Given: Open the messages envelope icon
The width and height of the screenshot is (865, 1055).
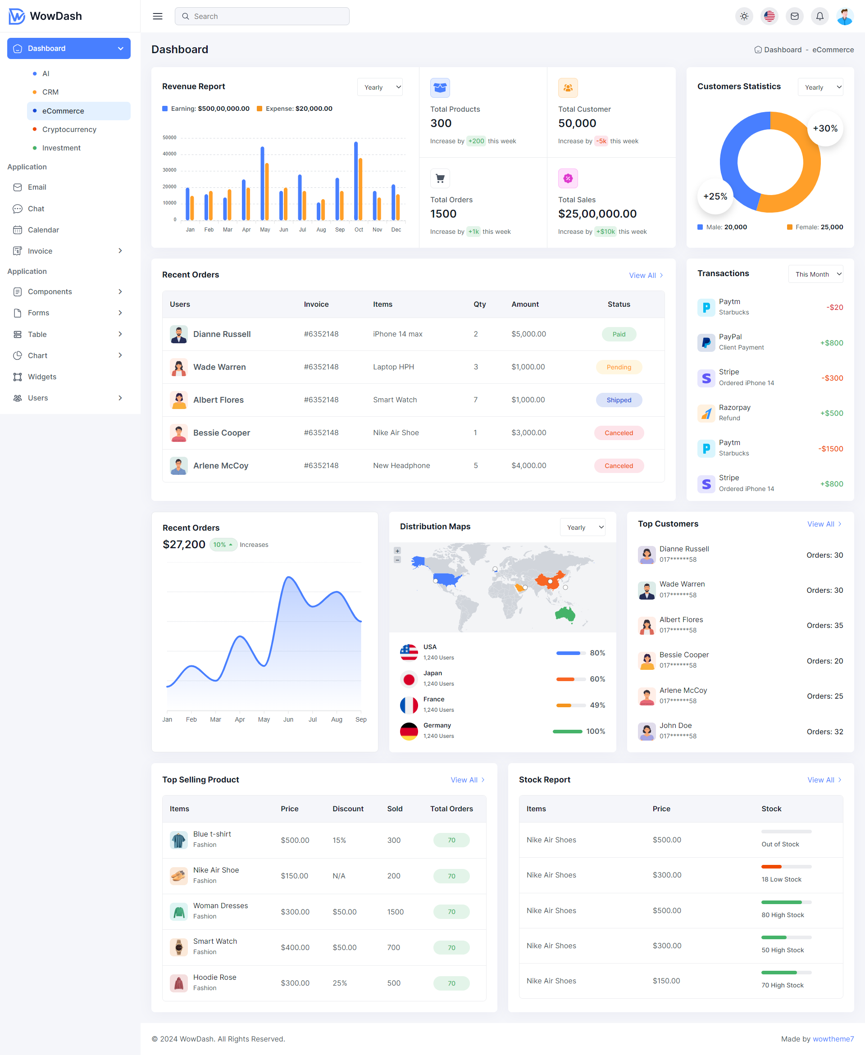Looking at the screenshot, I should [795, 16].
